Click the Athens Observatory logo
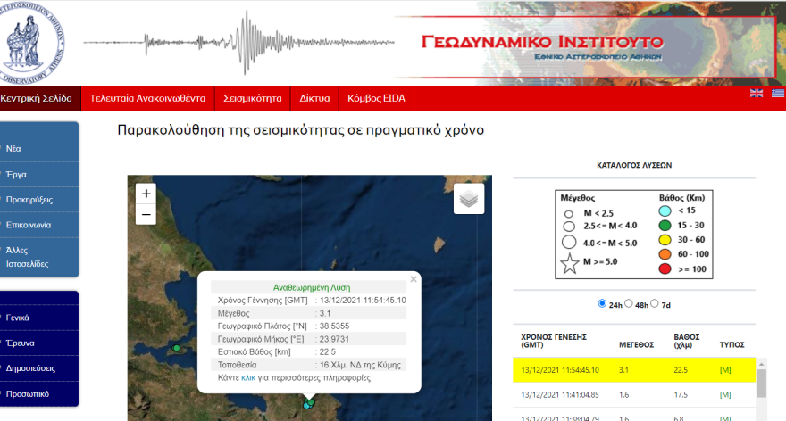This screenshot has height=421, width=786. 30,43
